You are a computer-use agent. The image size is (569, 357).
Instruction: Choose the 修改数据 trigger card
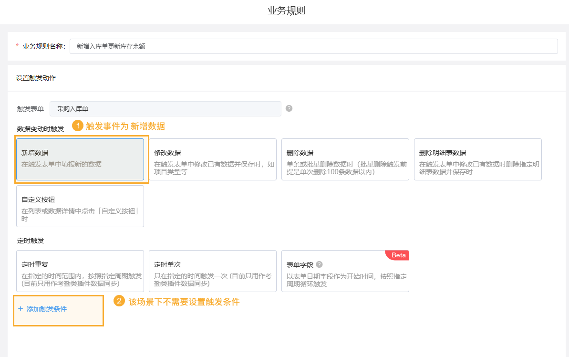pos(212,159)
